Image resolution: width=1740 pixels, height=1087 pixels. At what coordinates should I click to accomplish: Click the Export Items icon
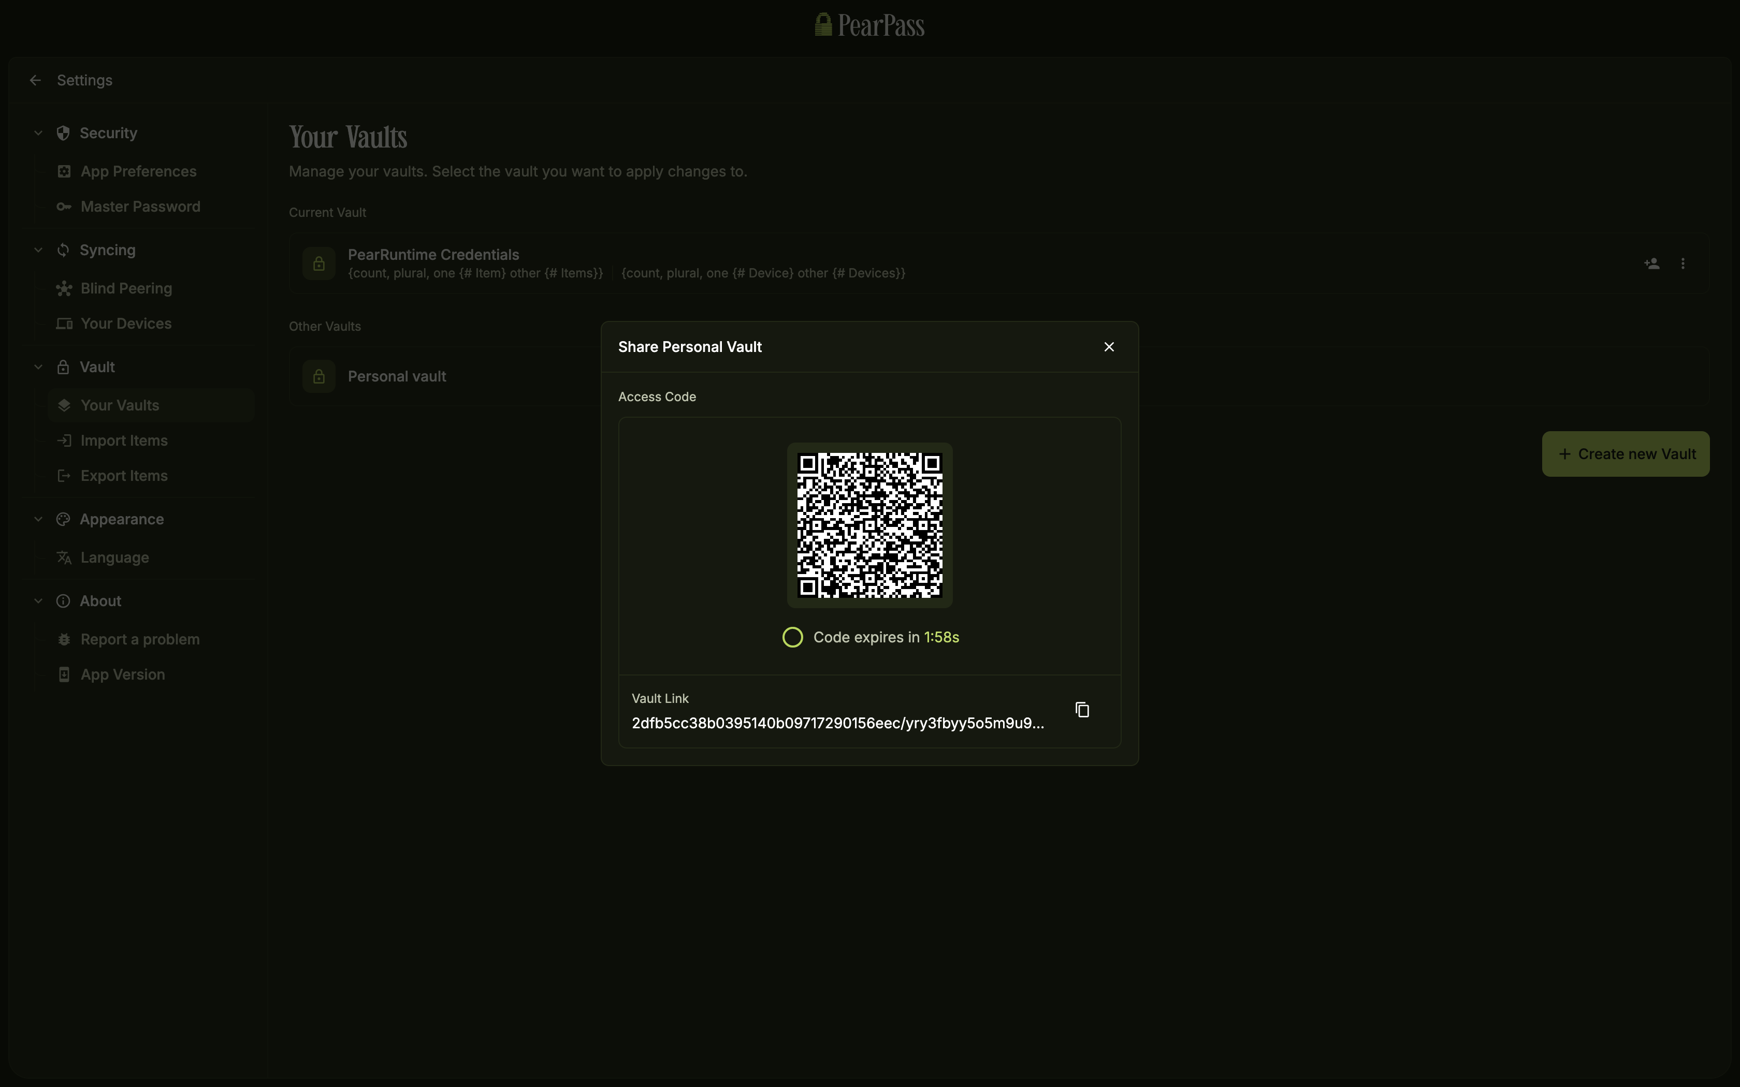coord(64,475)
